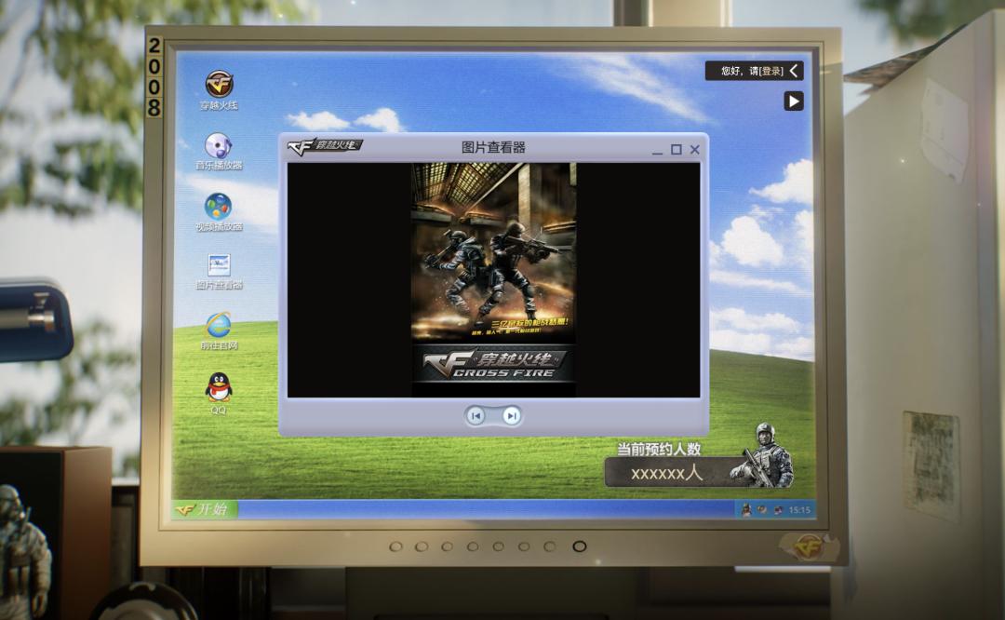1005x620 pixels.
Task: Click the 登录 login link
Action: click(771, 71)
